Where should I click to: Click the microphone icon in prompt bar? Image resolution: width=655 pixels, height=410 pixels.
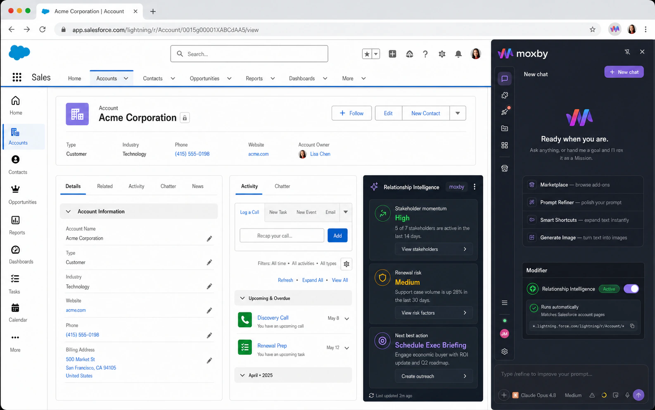pyautogui.click(x=627, y=396)
